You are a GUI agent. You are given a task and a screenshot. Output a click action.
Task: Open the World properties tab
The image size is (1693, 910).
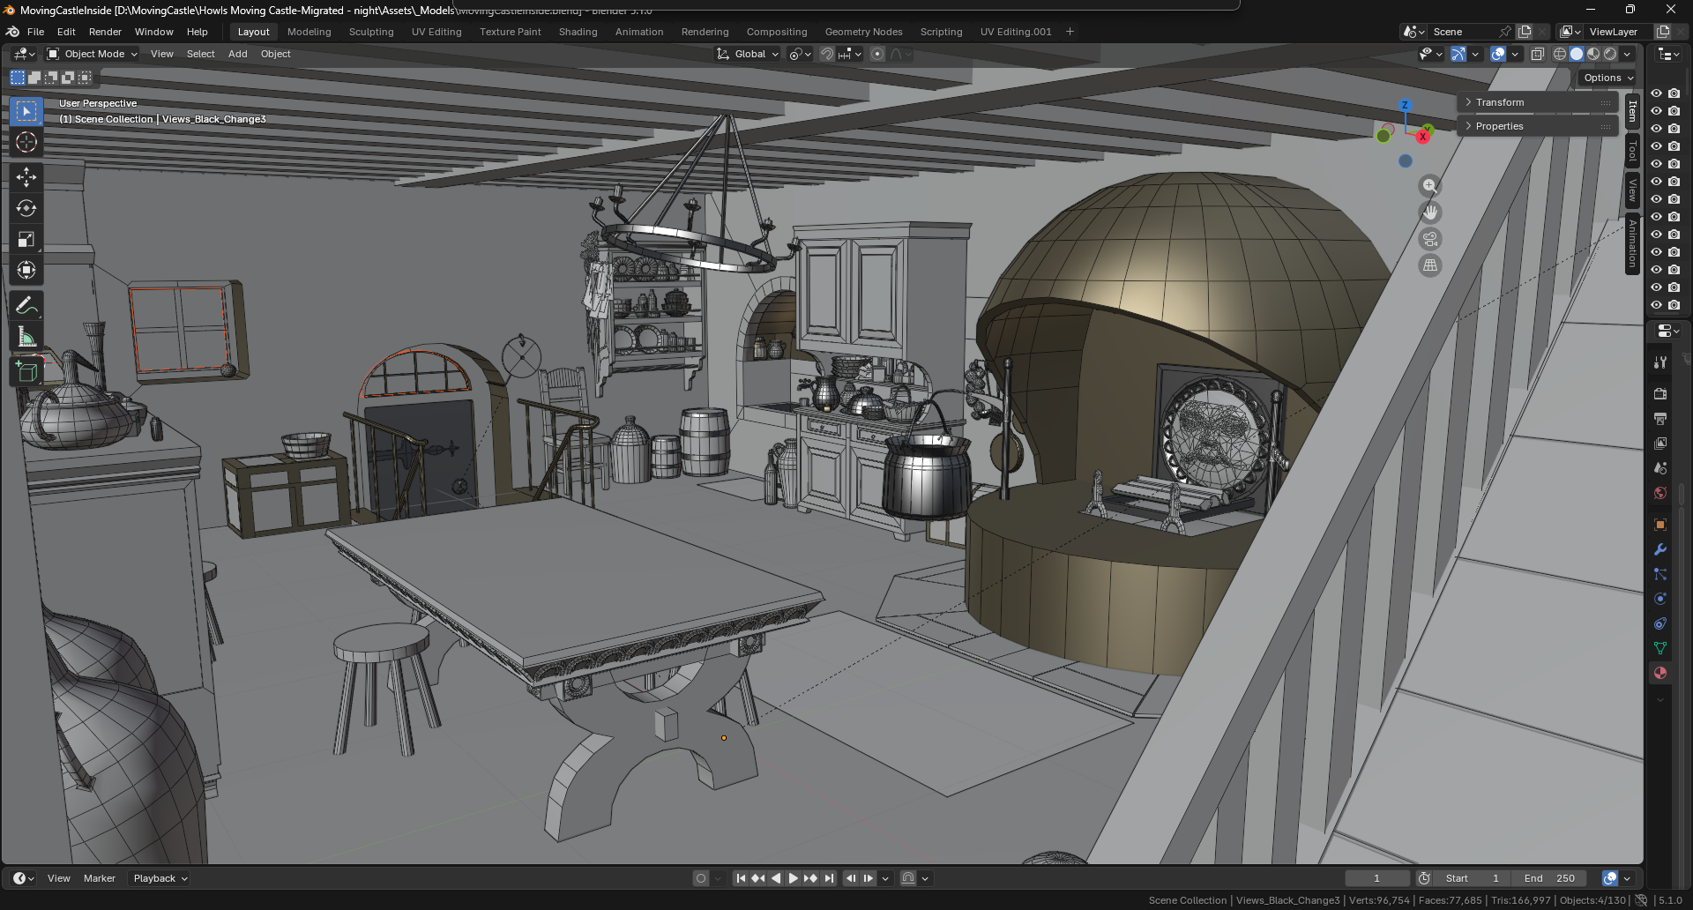tap(1660, 492)
